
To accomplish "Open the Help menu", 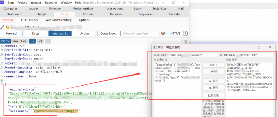I will (x=78, y=3).
